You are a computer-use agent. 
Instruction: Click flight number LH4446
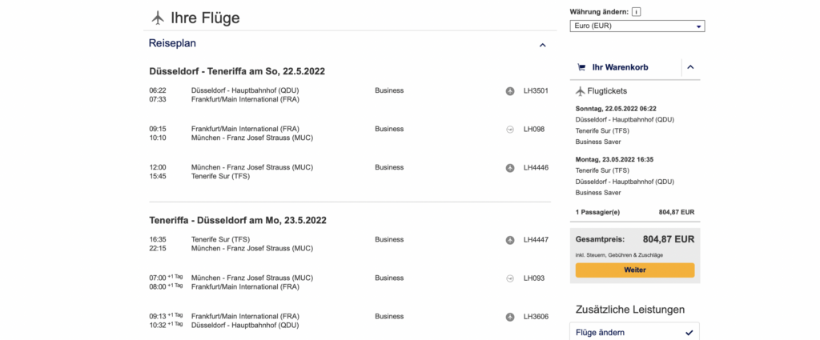coord(535,168)
